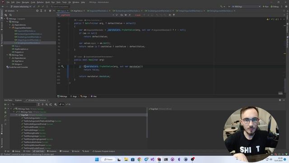Click the search magnifier icon in Solution panel
Screen dimensions: 289x163
(10, 15)
